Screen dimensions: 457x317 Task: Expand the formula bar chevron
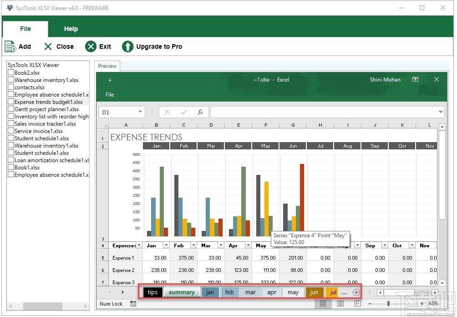pos(440,112)
